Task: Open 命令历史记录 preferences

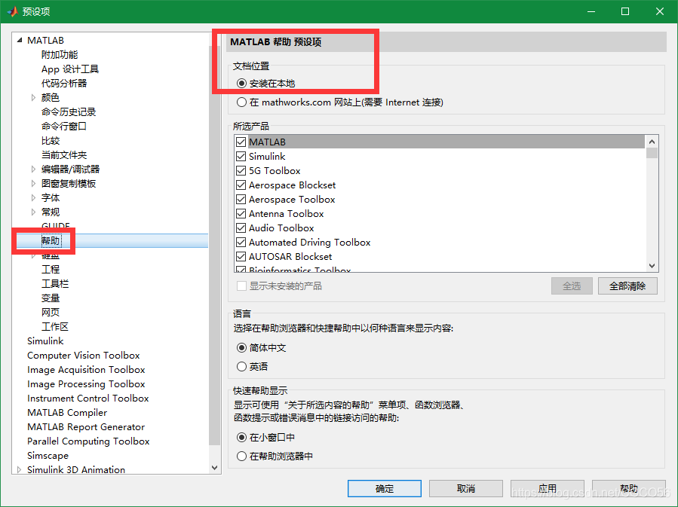Action: [x=69, y=111]
